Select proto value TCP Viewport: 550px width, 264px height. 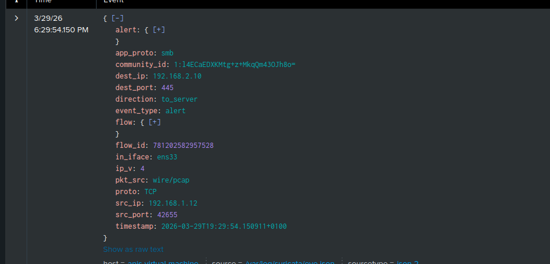pyautogui.click(x=150, y=192)
